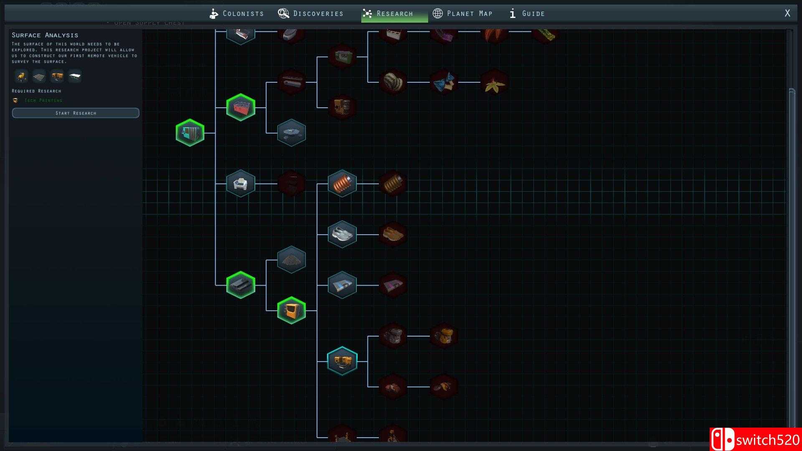Viewport: 802px width, 451px height.
Task: Select the orange tech printer research node
Action: pyautogui.click(x=292, y=310)
